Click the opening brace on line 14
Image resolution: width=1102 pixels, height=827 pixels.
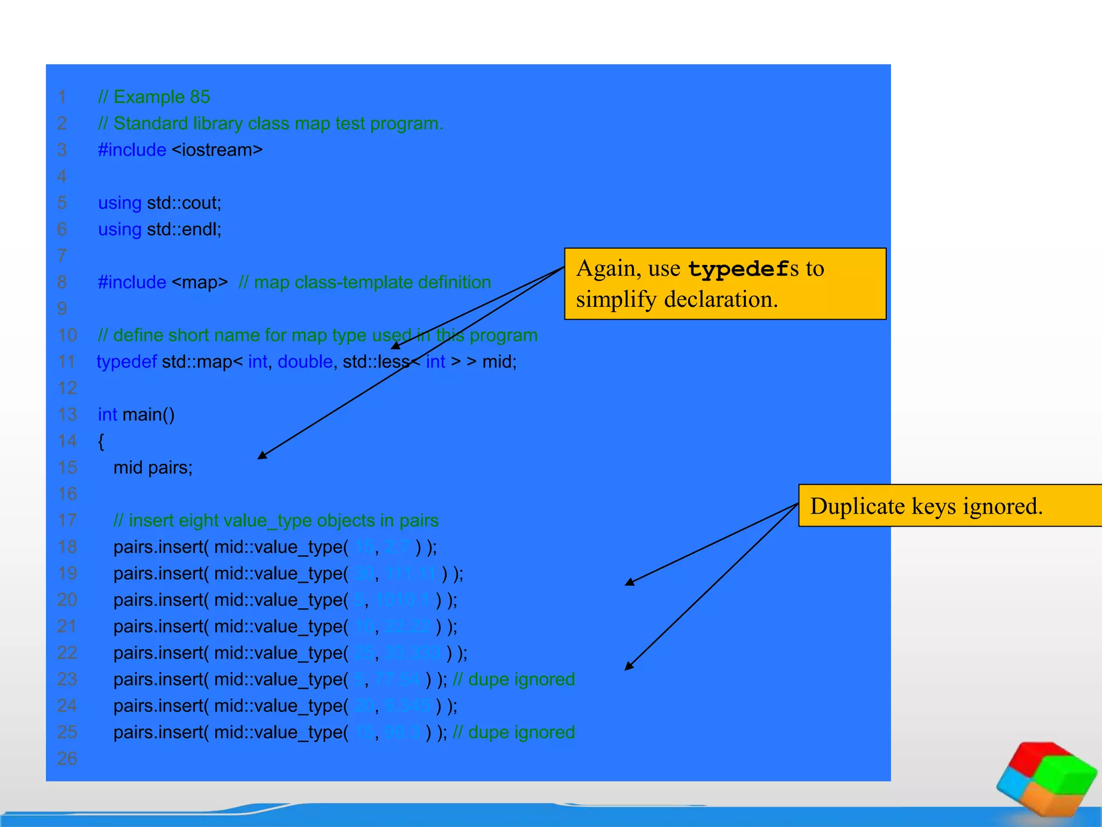[x=101, y=441]
